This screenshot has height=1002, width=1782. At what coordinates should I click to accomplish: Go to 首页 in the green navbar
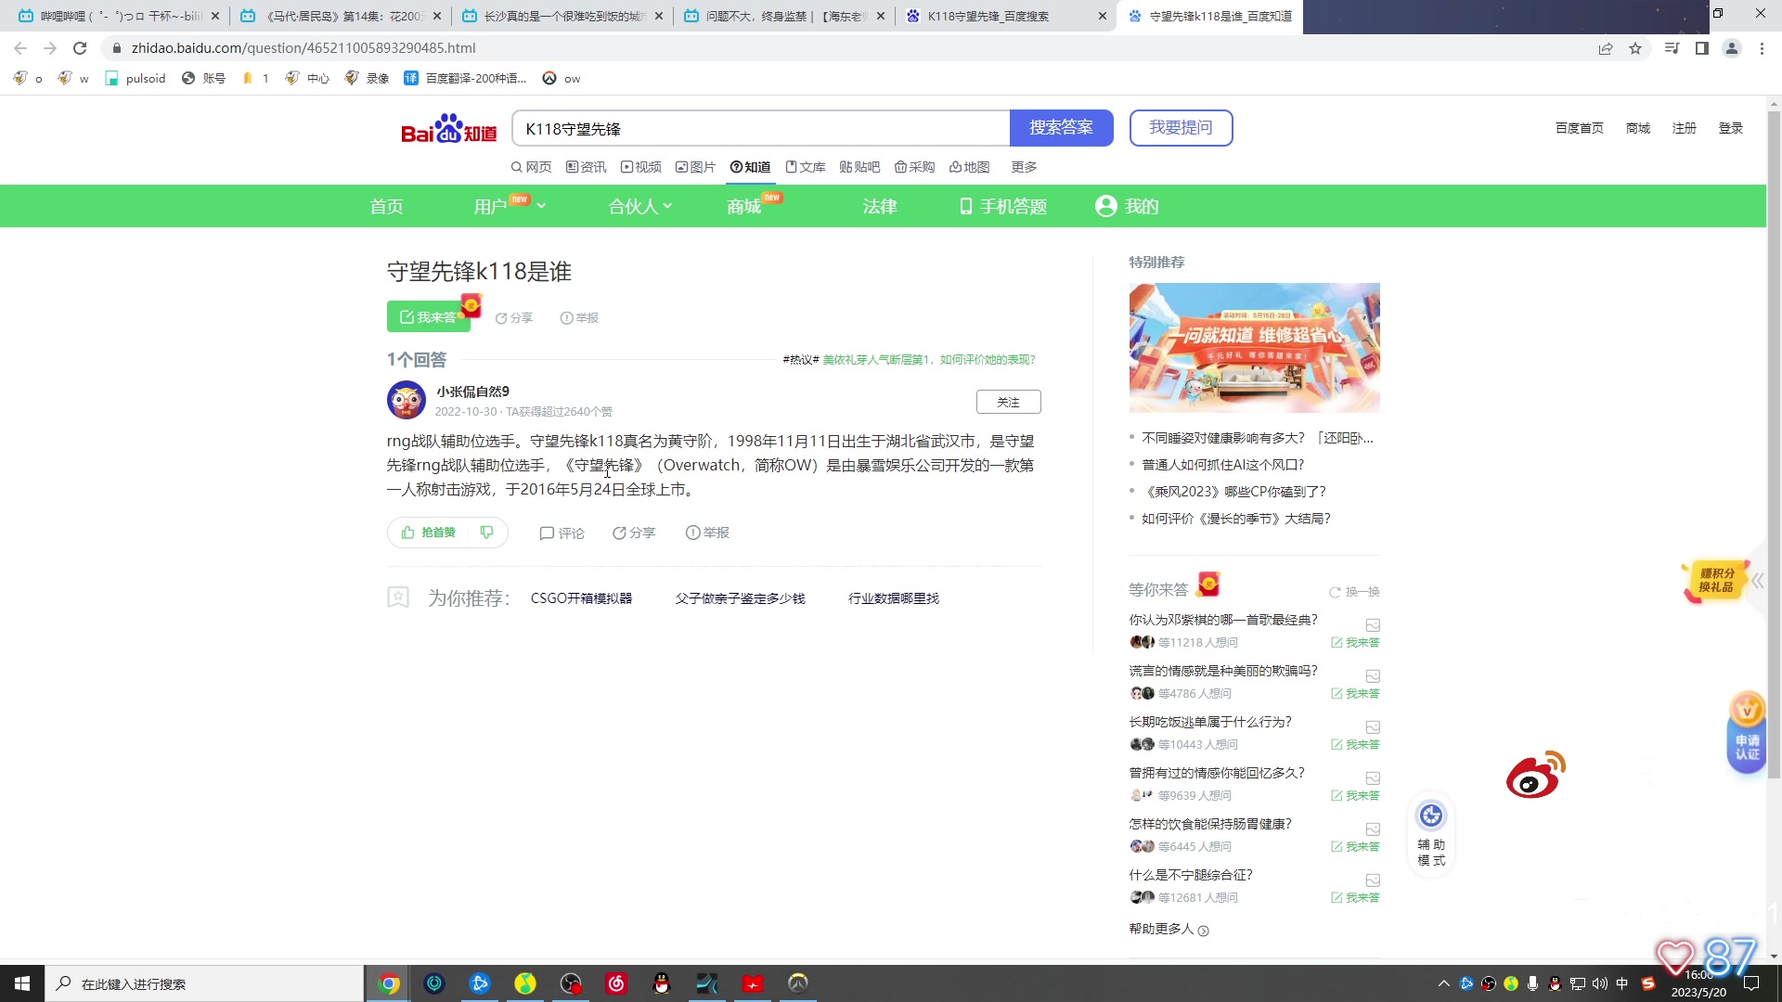(x=386, y=206)
